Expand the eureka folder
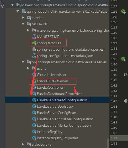 click(x=23, y=18)
